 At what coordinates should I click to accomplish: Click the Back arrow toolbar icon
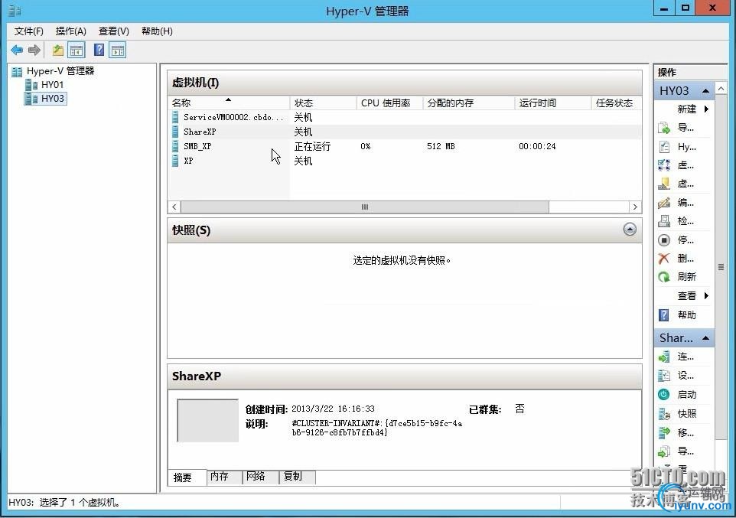[x=17, y=50]
